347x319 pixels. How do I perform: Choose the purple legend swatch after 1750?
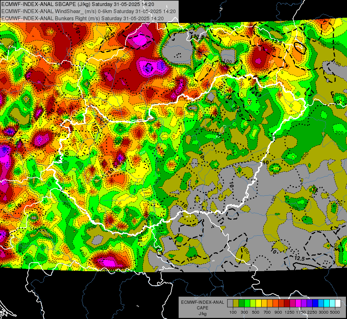click(304, 303)
